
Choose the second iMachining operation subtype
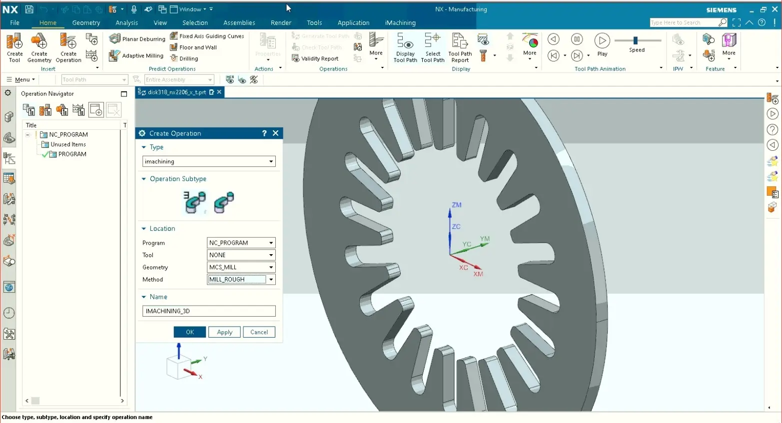[x=224, y=202]
